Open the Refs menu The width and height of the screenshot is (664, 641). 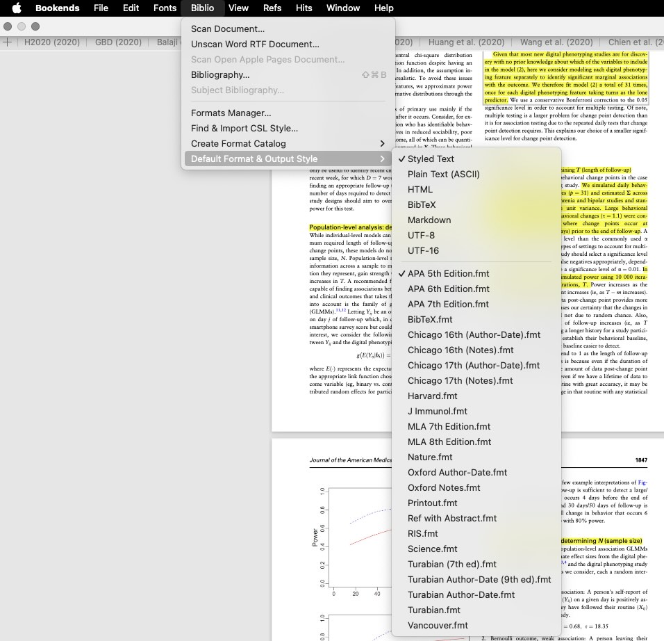tap(272, 8)
